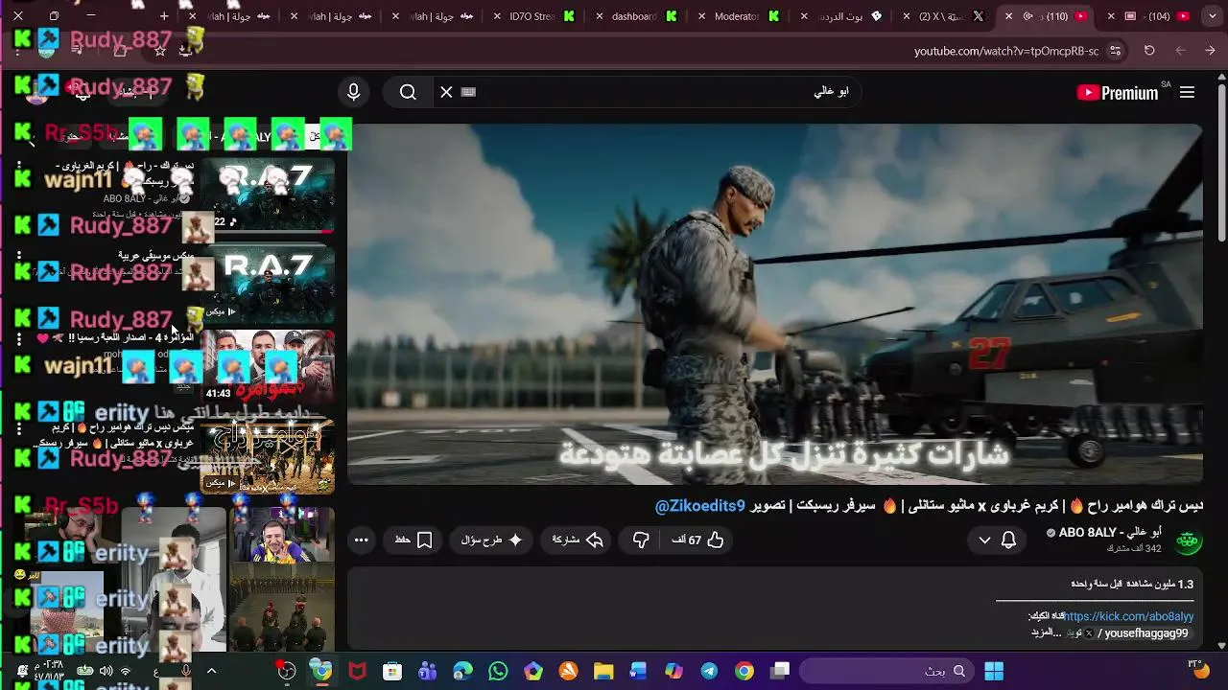Open Microsoft Edge from taskbar

click(x=462, y=672)
